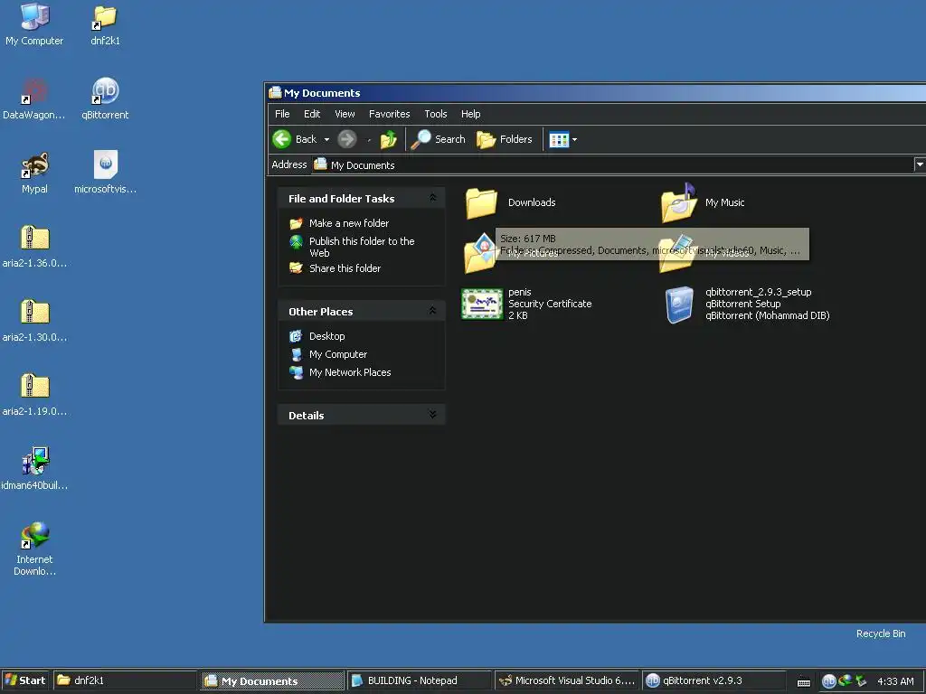Click the Address bar path field
This screenshot has height=694, width=926.
coord(612,164)
